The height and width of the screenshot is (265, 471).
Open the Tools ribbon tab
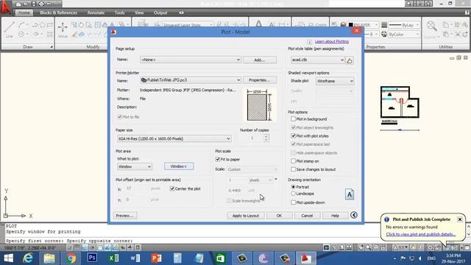119,13
